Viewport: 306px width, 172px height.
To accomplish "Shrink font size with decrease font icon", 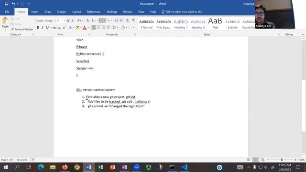I will tap(73, 21).
